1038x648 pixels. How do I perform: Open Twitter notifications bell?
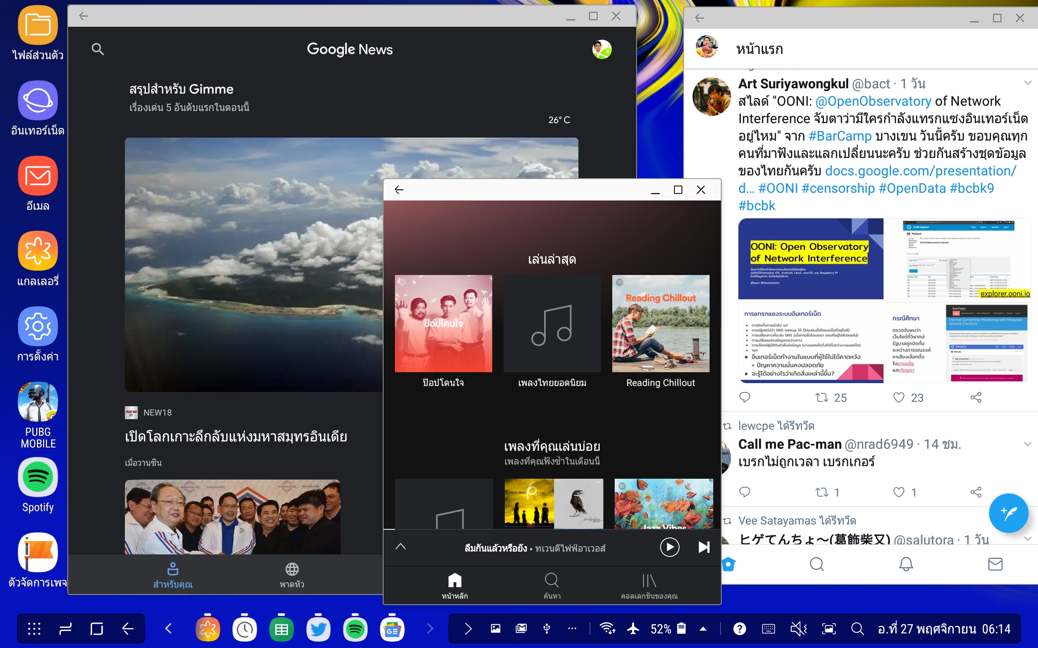(x=906, y=565)
